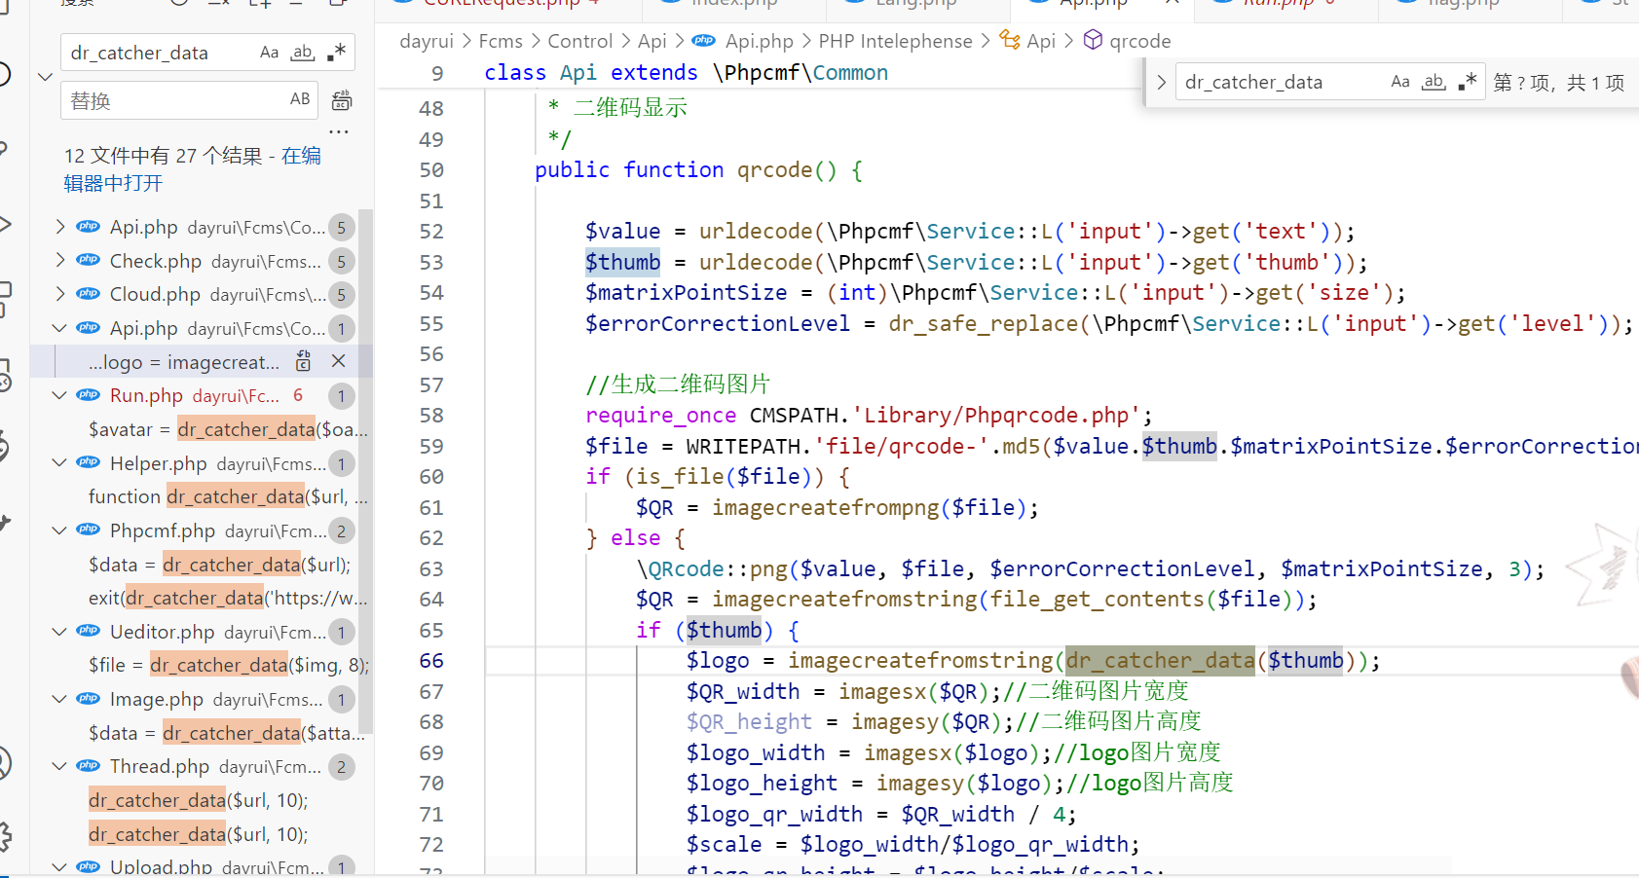
Task: Click 'require_once' on line 58
Action: pyautogui.click(x=660, y=416)
